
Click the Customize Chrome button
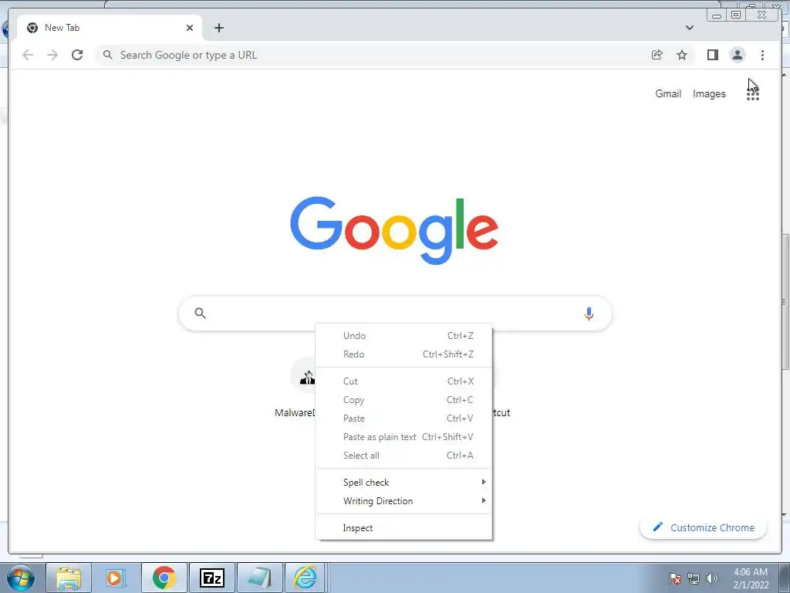click(704, 527)
